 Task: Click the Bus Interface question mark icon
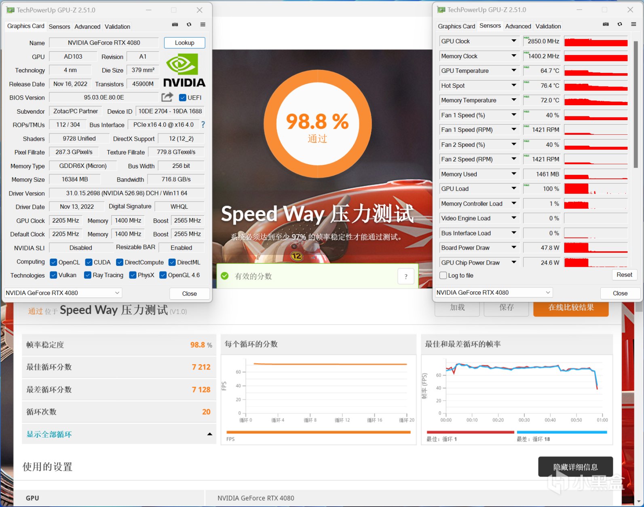[x=203, y=125]
